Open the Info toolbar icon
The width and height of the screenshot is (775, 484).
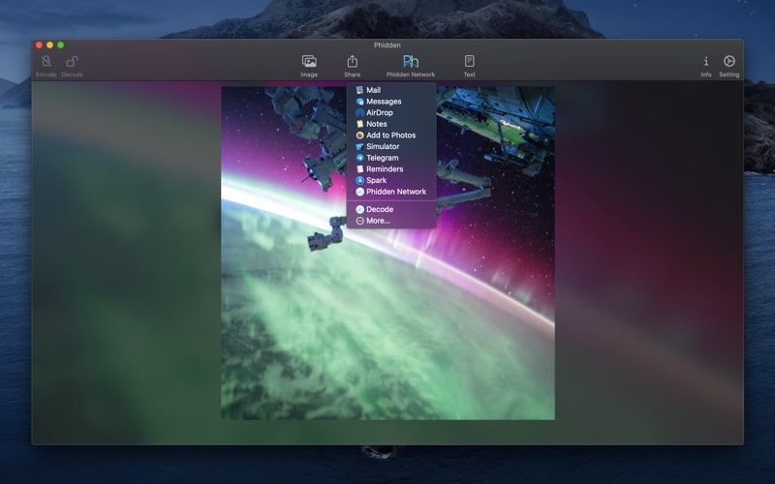click(x=706, y=61)
